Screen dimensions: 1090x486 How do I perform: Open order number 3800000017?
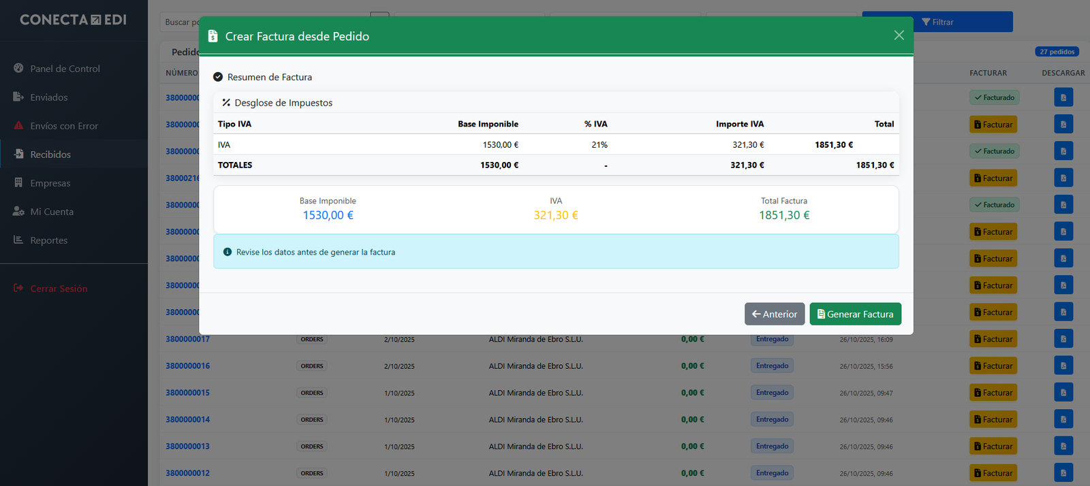coord(188,339)
